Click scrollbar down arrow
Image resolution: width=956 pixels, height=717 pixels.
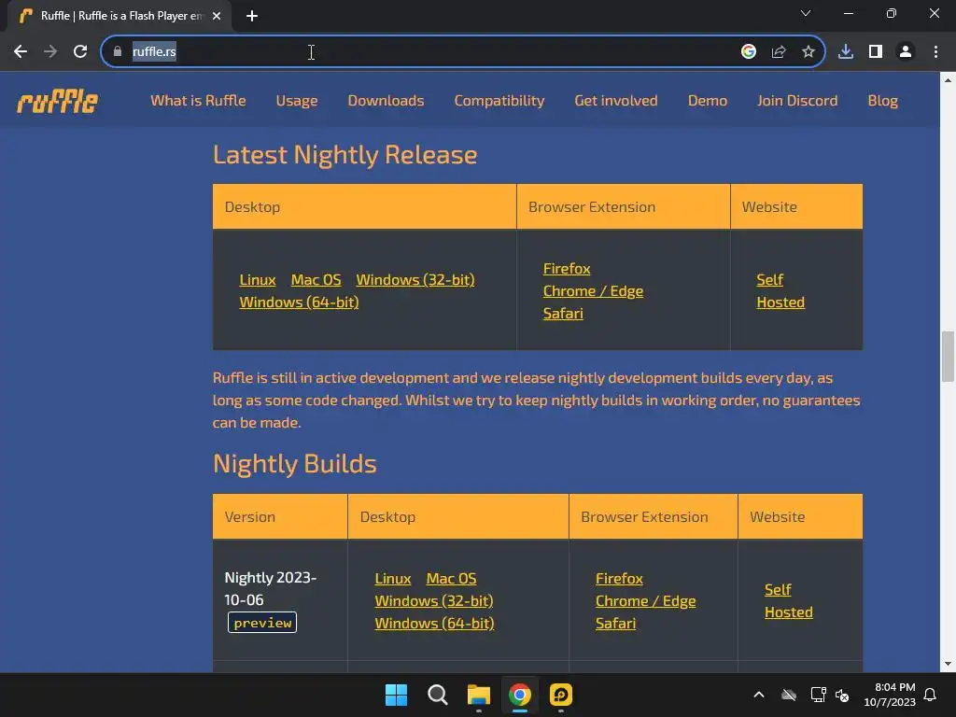tap(949, 665)
